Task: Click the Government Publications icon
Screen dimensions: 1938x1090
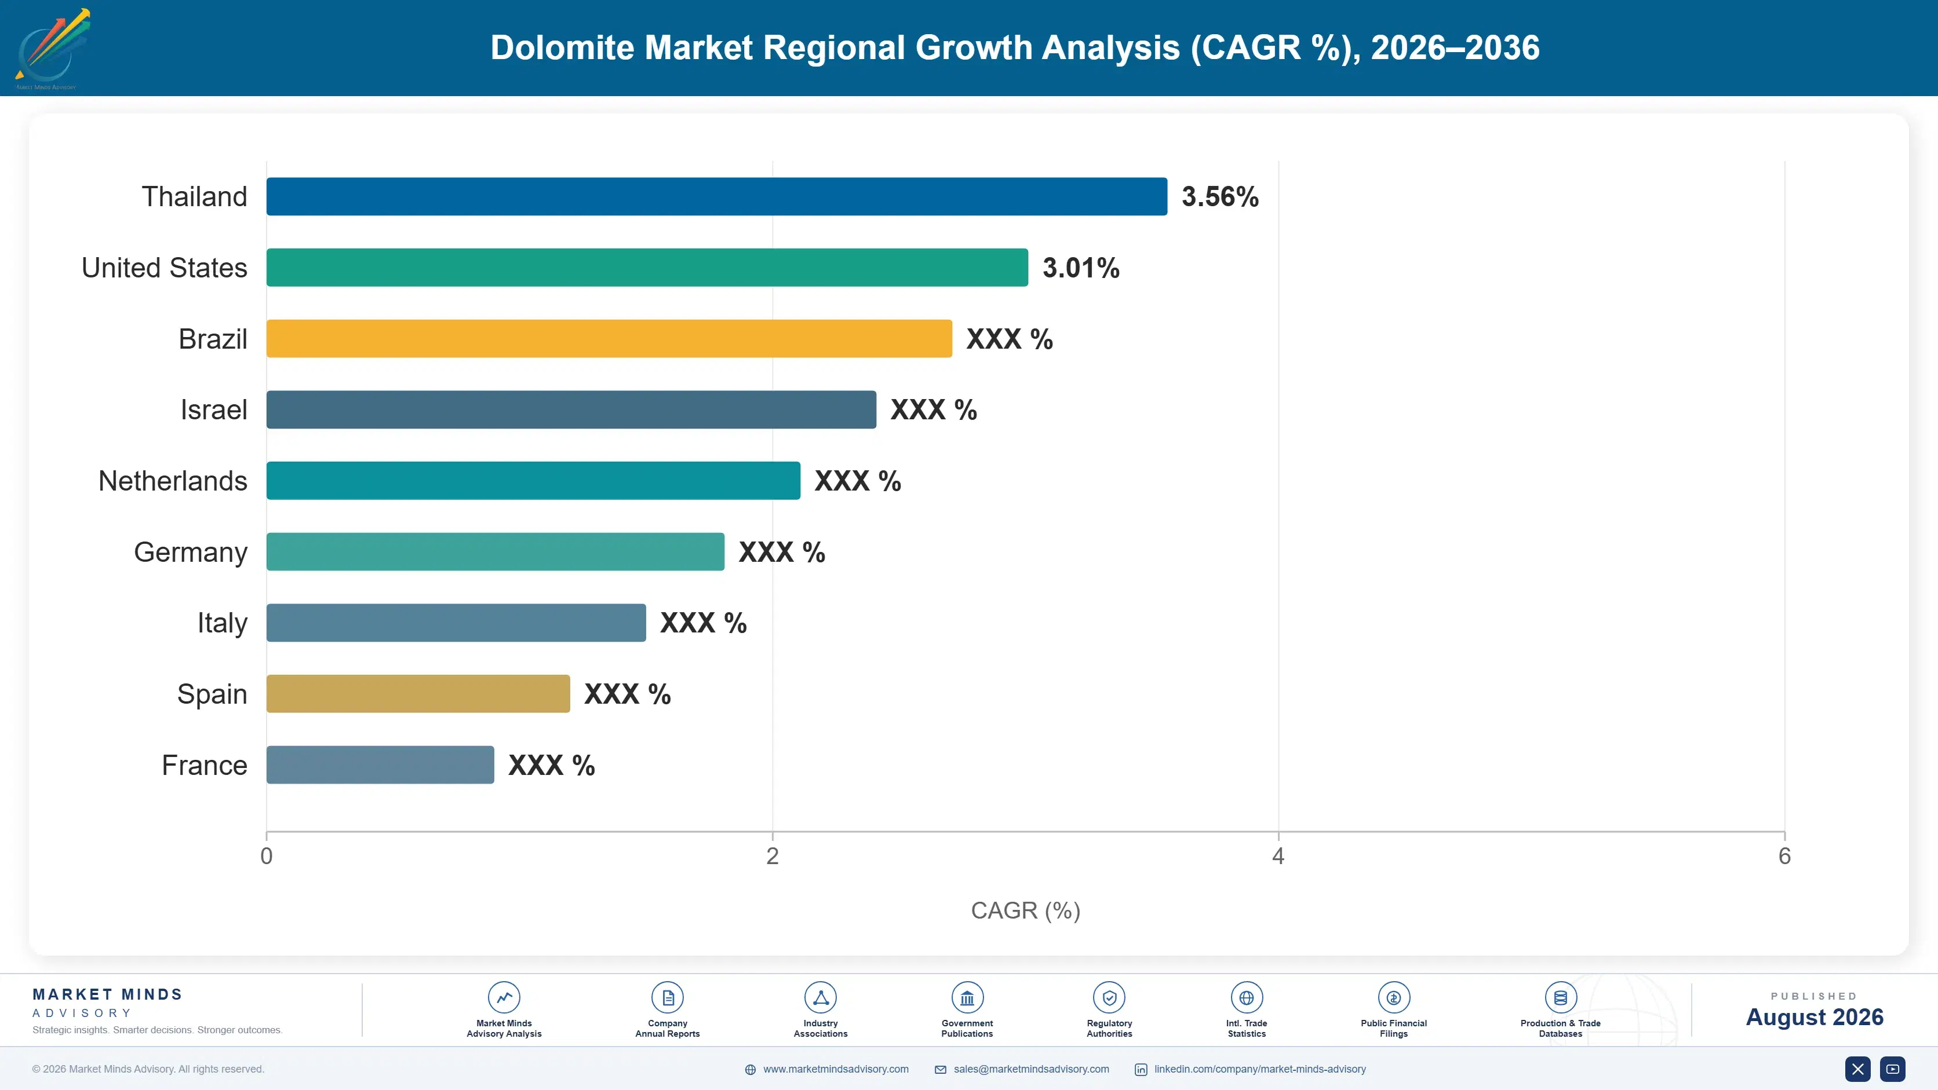Action: (x=967, y=997)
